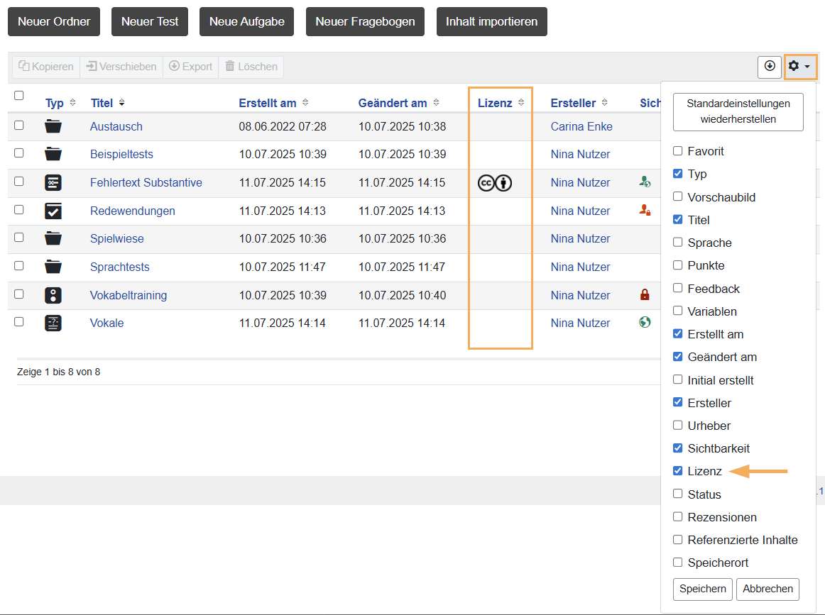Open the Sprachtests folder link
The image size is (825, 615).
click(x=120, y=267)
